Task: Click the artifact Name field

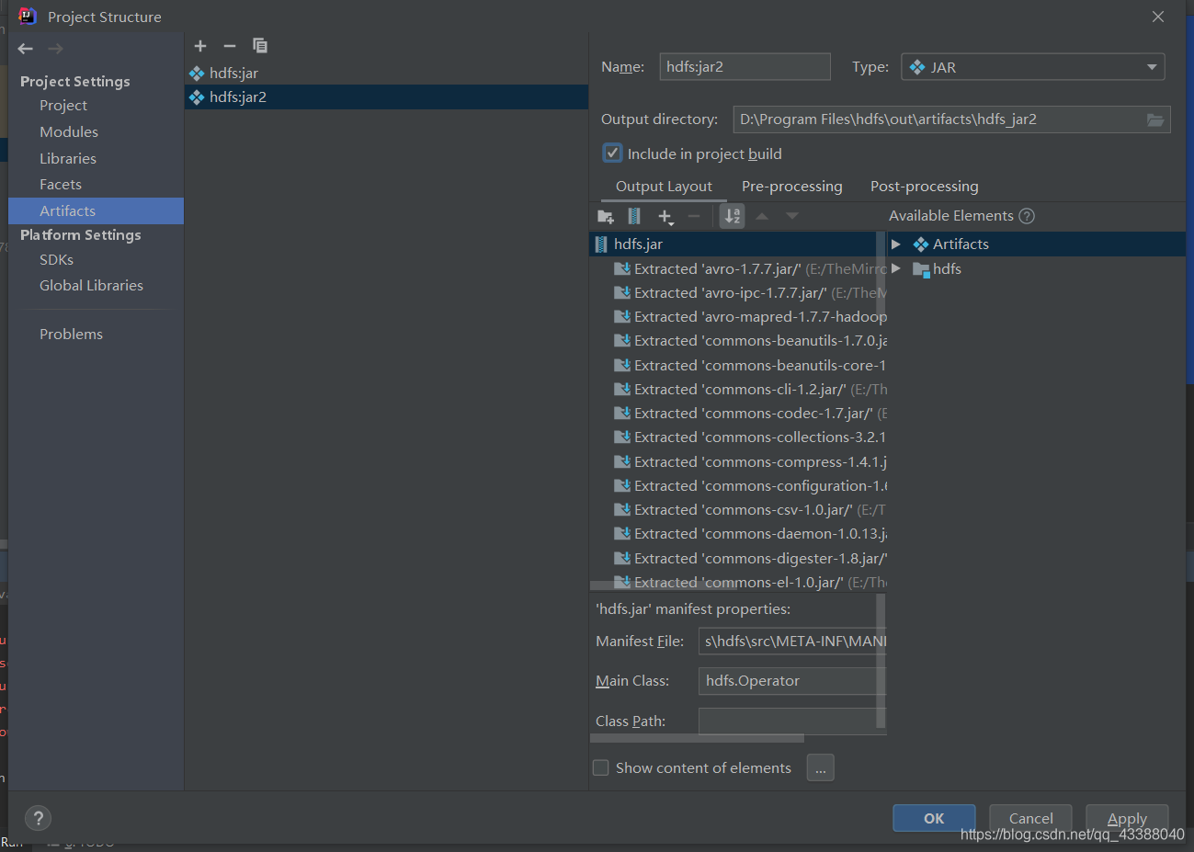Action: (745, 67)
